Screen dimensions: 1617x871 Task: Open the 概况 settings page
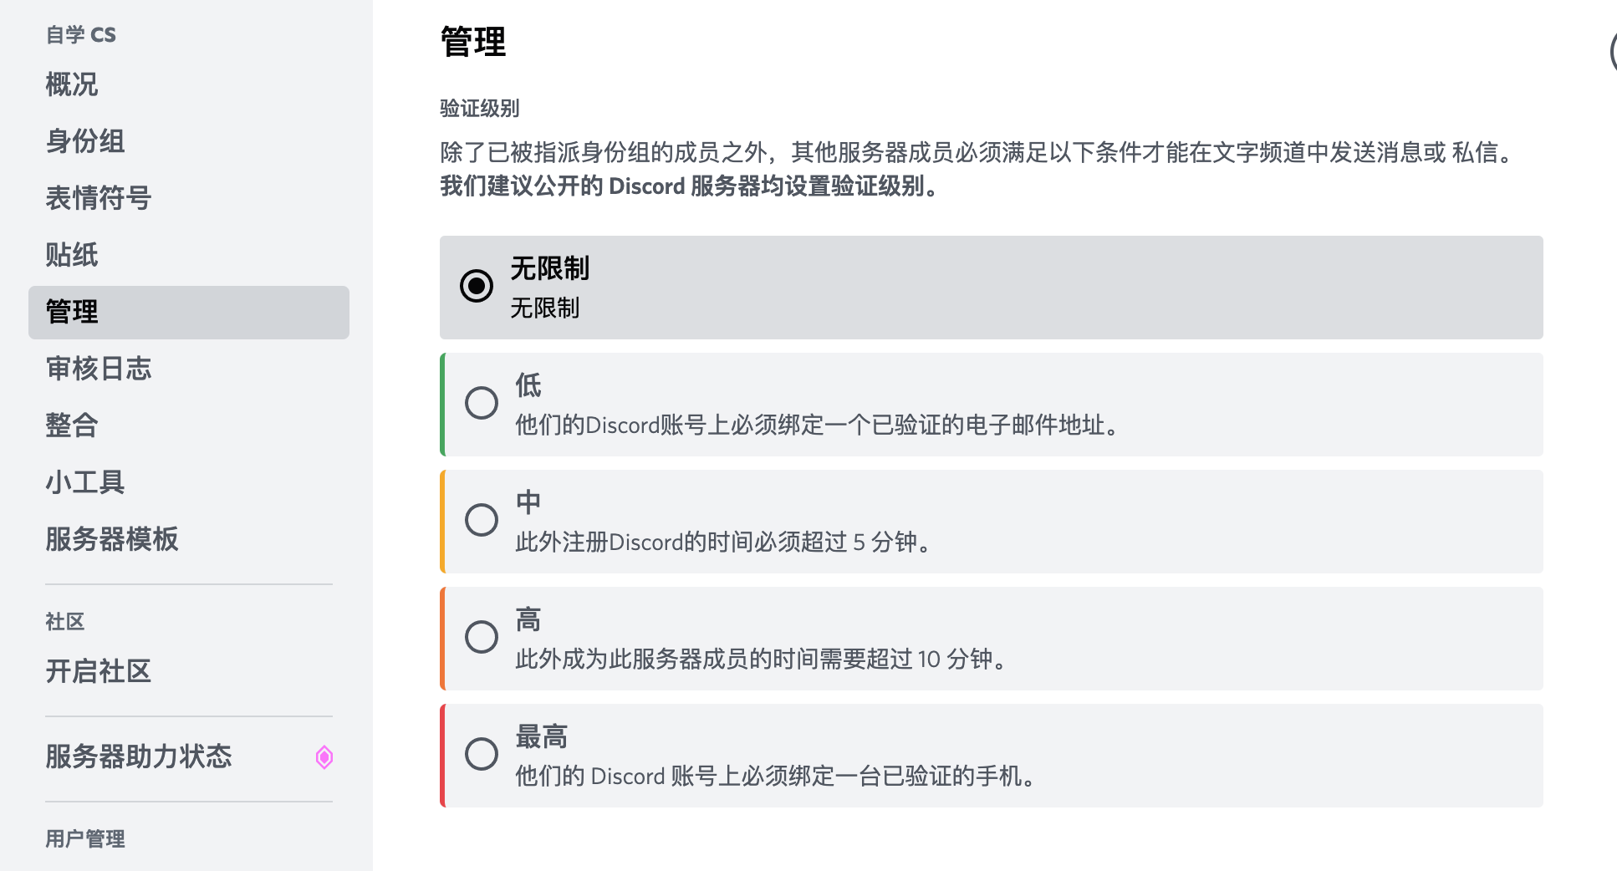point(72,84)
